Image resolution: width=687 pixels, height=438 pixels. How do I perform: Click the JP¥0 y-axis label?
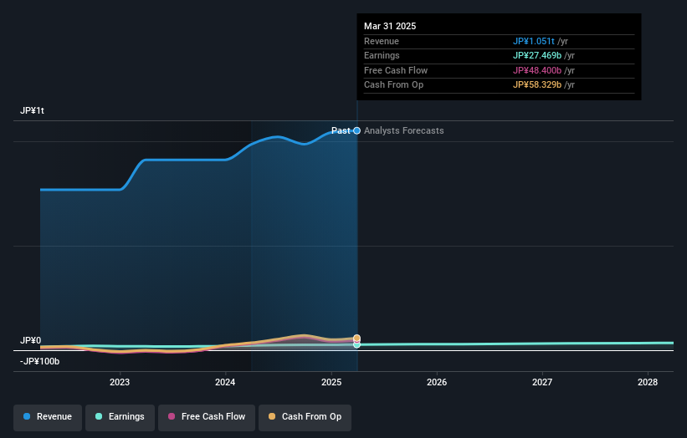tap(31, 340)
